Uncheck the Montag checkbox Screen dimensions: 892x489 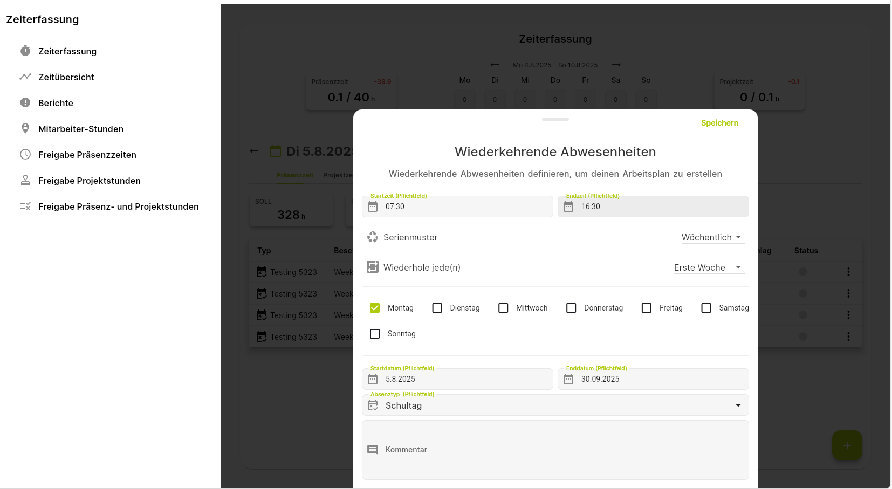click(x=375, y=308)
